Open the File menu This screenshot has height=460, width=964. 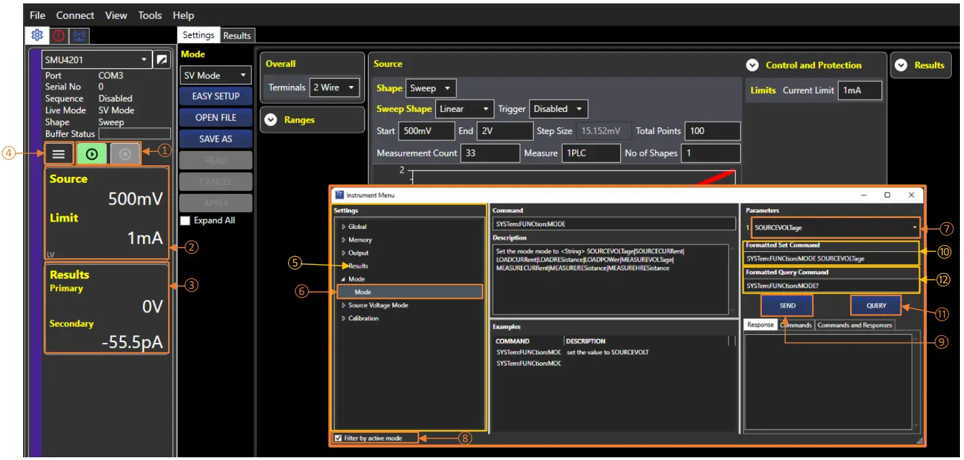click(x=38, y=15)
